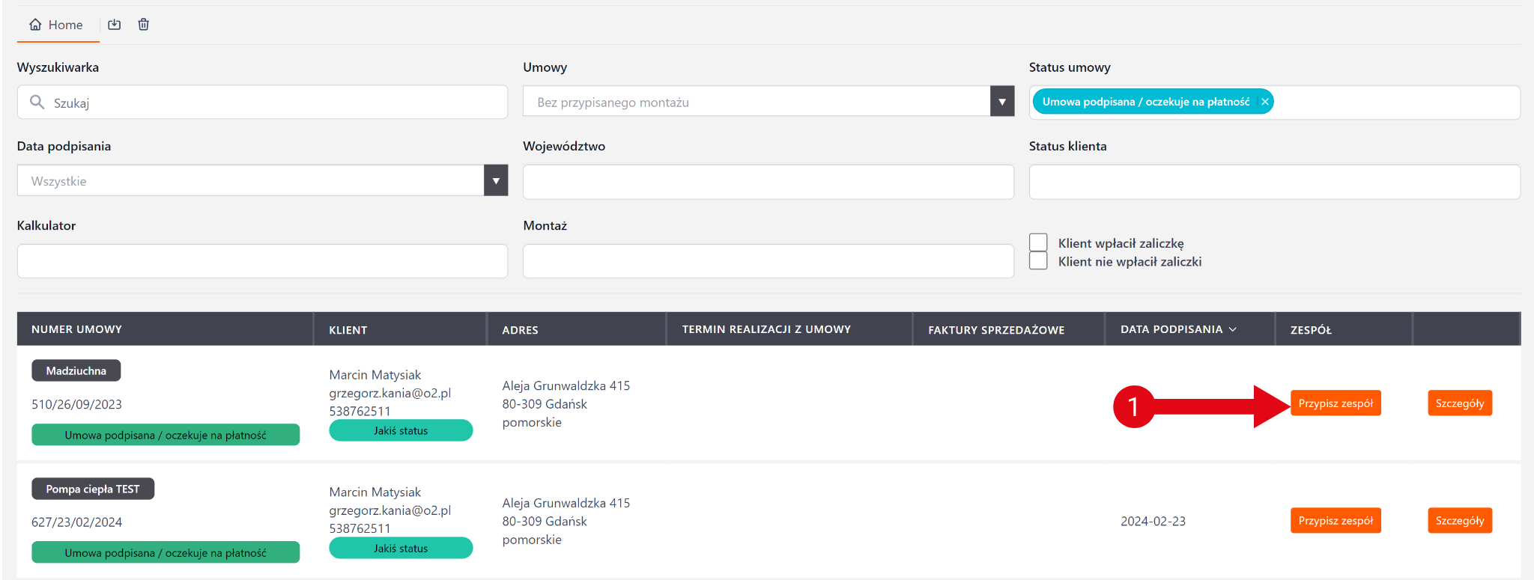Click the magnifier icon in the Szukaj field
Image resolution: width=1534 pixels, height=580 pixels.
(37, 102)
